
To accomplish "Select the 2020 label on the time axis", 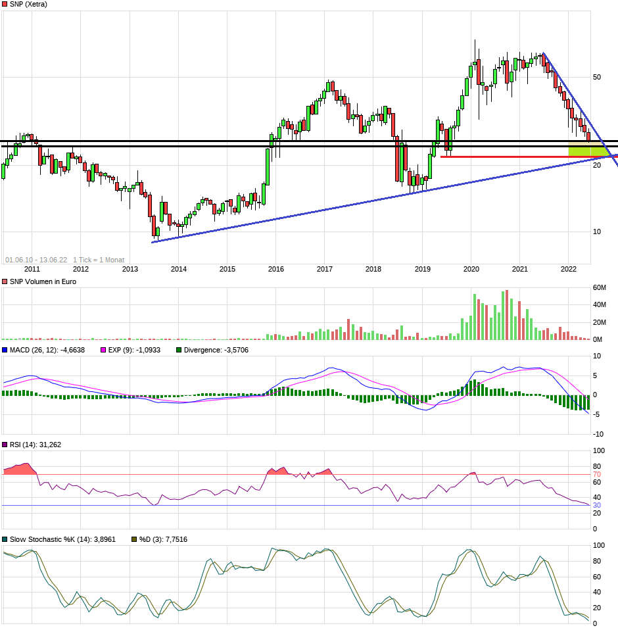I will (x=471, y=269).
